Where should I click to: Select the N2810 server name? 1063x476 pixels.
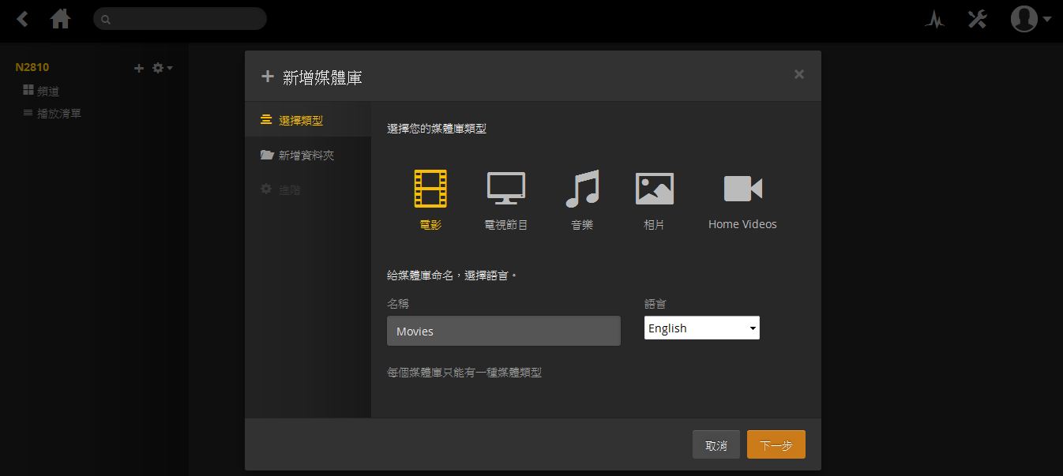click(32, 67)
